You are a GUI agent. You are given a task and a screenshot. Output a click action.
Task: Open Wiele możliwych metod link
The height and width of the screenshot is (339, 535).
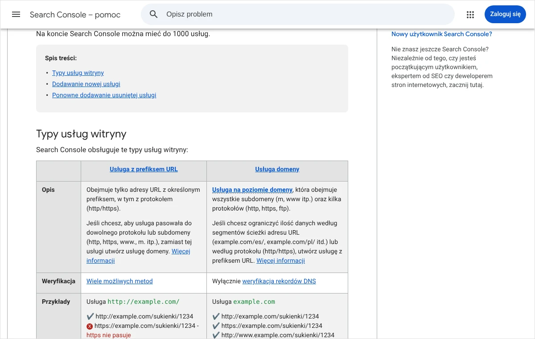119,281
